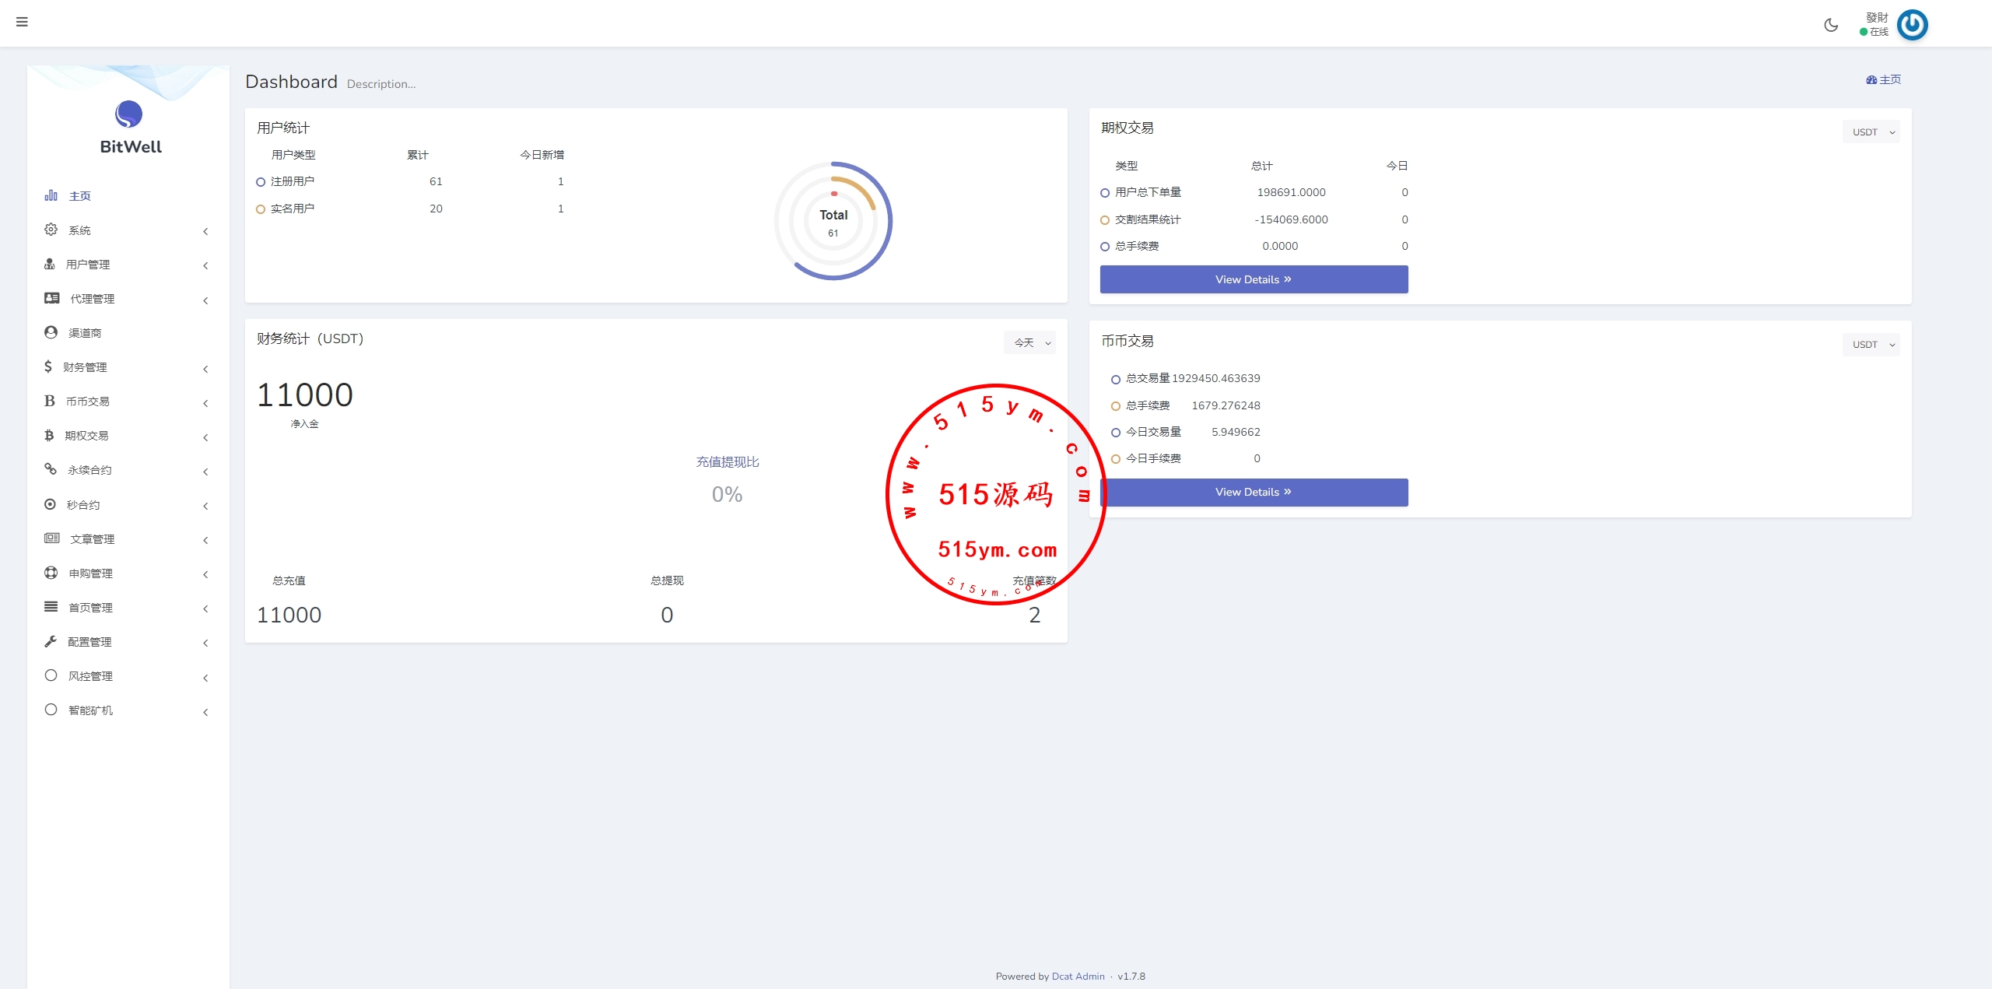Click the 财务管理 dollar icon

(48, 366)
